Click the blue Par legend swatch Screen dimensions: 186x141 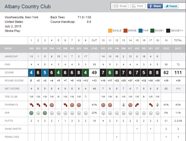(140, 31)
